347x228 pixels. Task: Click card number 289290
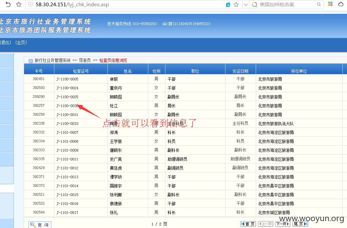click(x=39, y=97)
